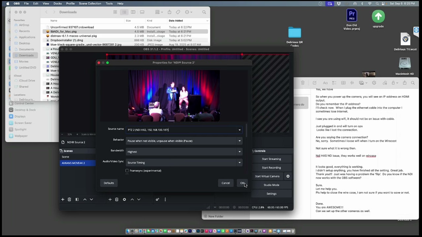Viewport: 422px width, 237px height.
Task: Select the upgrade desktop icon
Action: tap(378, 19)
